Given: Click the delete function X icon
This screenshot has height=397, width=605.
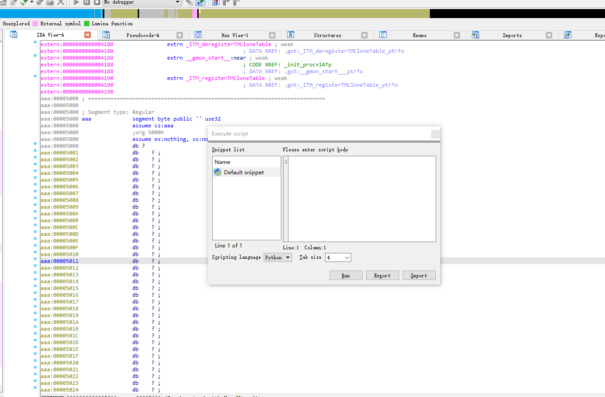Looking at the screenshot, I should 60,3.
